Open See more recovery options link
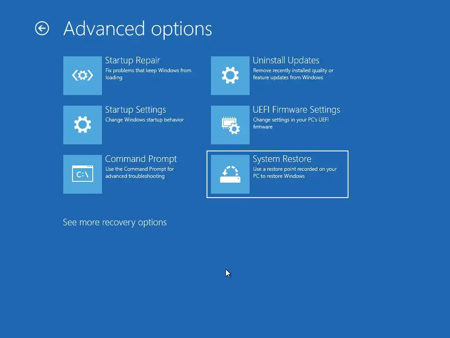This screenshot has height=338, width=450. pyautogui.click(x=115, y=222)
